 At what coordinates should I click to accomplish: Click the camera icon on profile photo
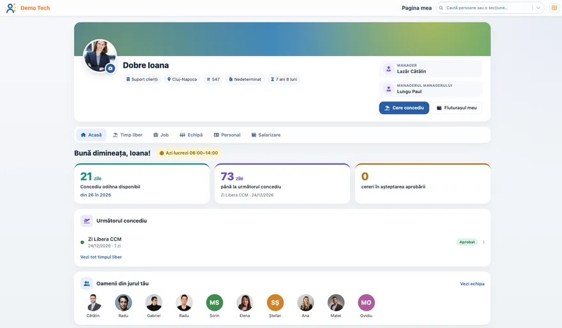[110, 68]
